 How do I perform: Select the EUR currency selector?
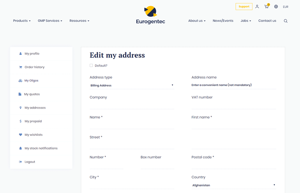286,7
